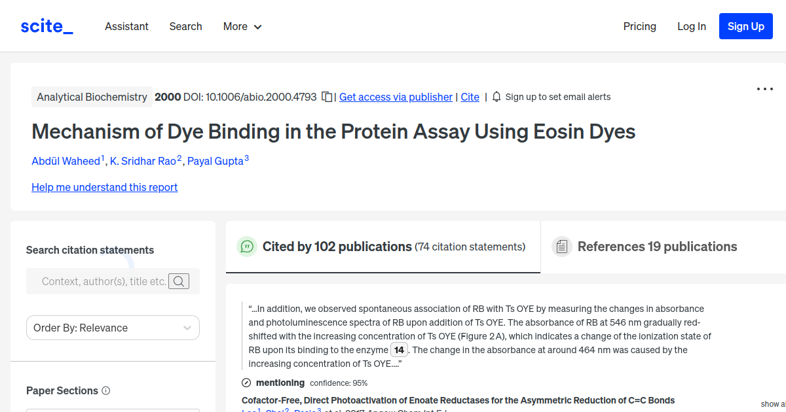The height and width of the screenshot is (412, 786).
Task: Click the Sign Up button
Action: click(745, 26)
